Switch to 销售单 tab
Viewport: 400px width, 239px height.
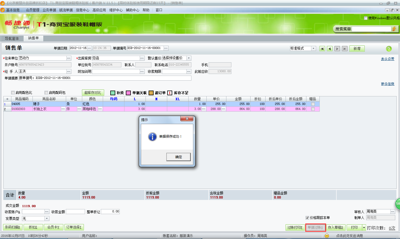click(33, 38)
